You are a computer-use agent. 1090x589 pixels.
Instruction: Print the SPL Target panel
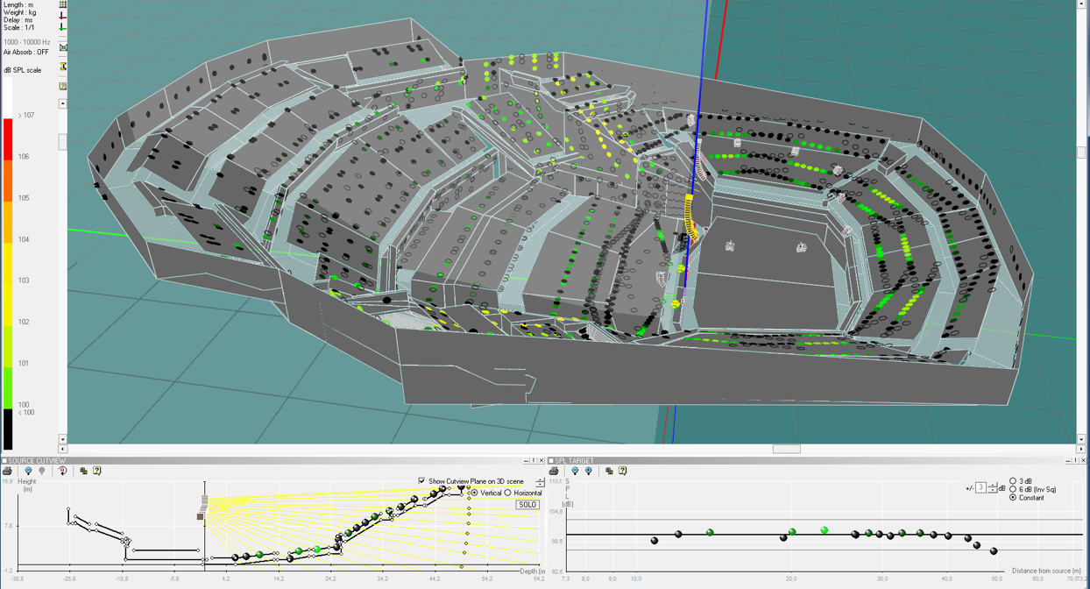point(554,471)
